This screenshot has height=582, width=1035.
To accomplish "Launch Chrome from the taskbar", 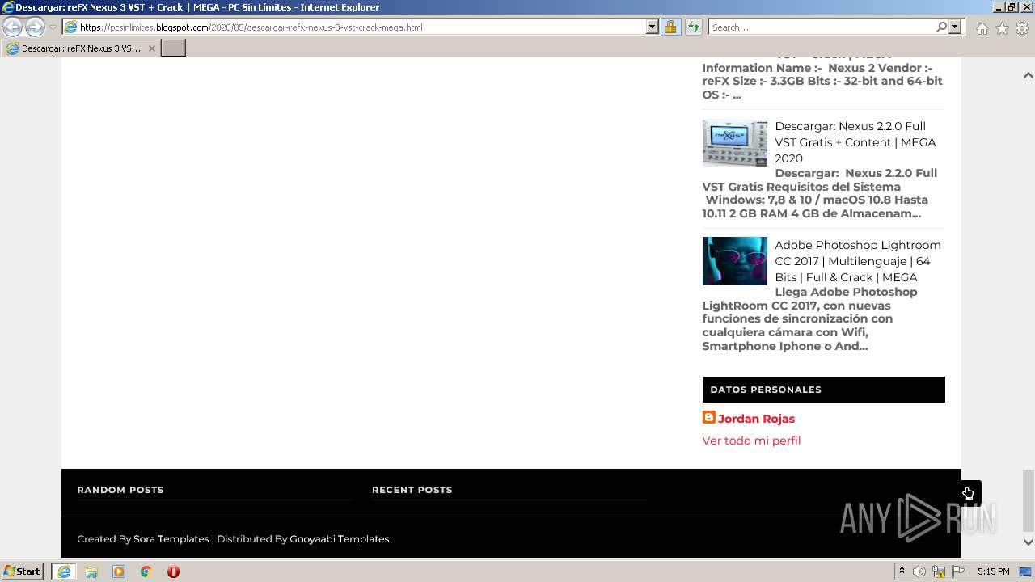I will click(146, 571).
